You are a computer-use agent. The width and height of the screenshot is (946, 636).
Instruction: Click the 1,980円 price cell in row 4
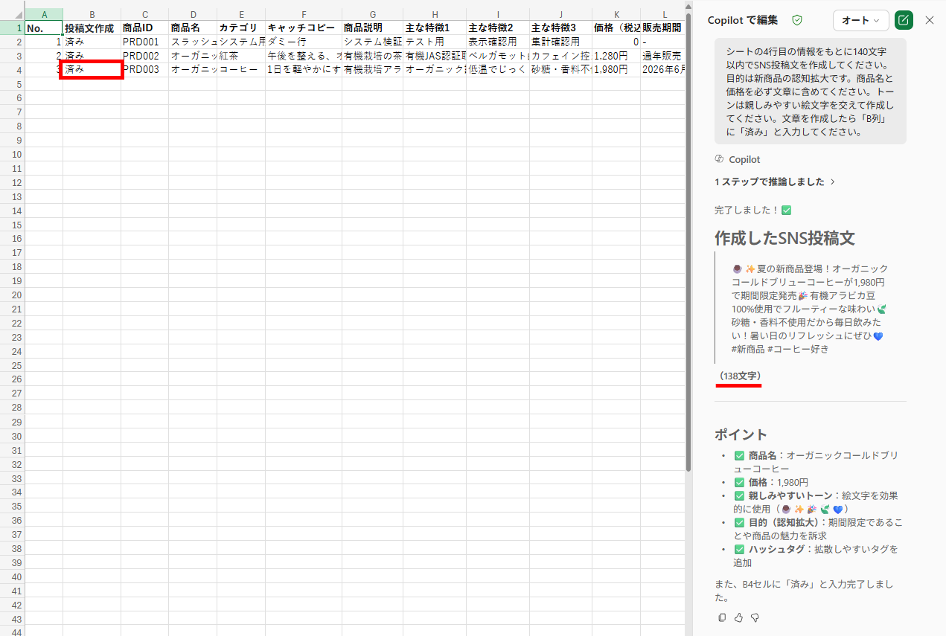(x=616, y=70)
